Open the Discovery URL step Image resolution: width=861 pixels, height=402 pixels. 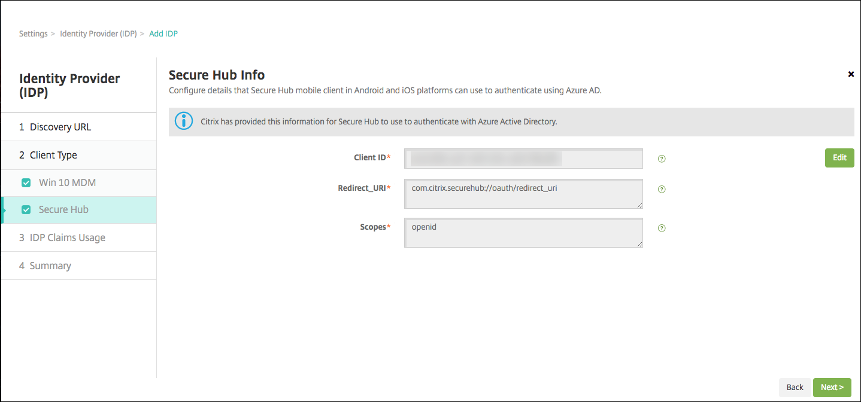click(78, 127)
